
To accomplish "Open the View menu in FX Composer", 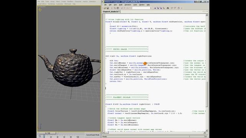I will coord(115,5).
